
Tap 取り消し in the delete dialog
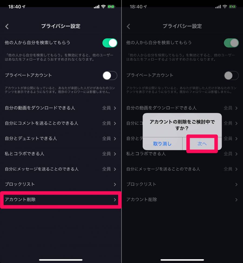coord(162,144)
